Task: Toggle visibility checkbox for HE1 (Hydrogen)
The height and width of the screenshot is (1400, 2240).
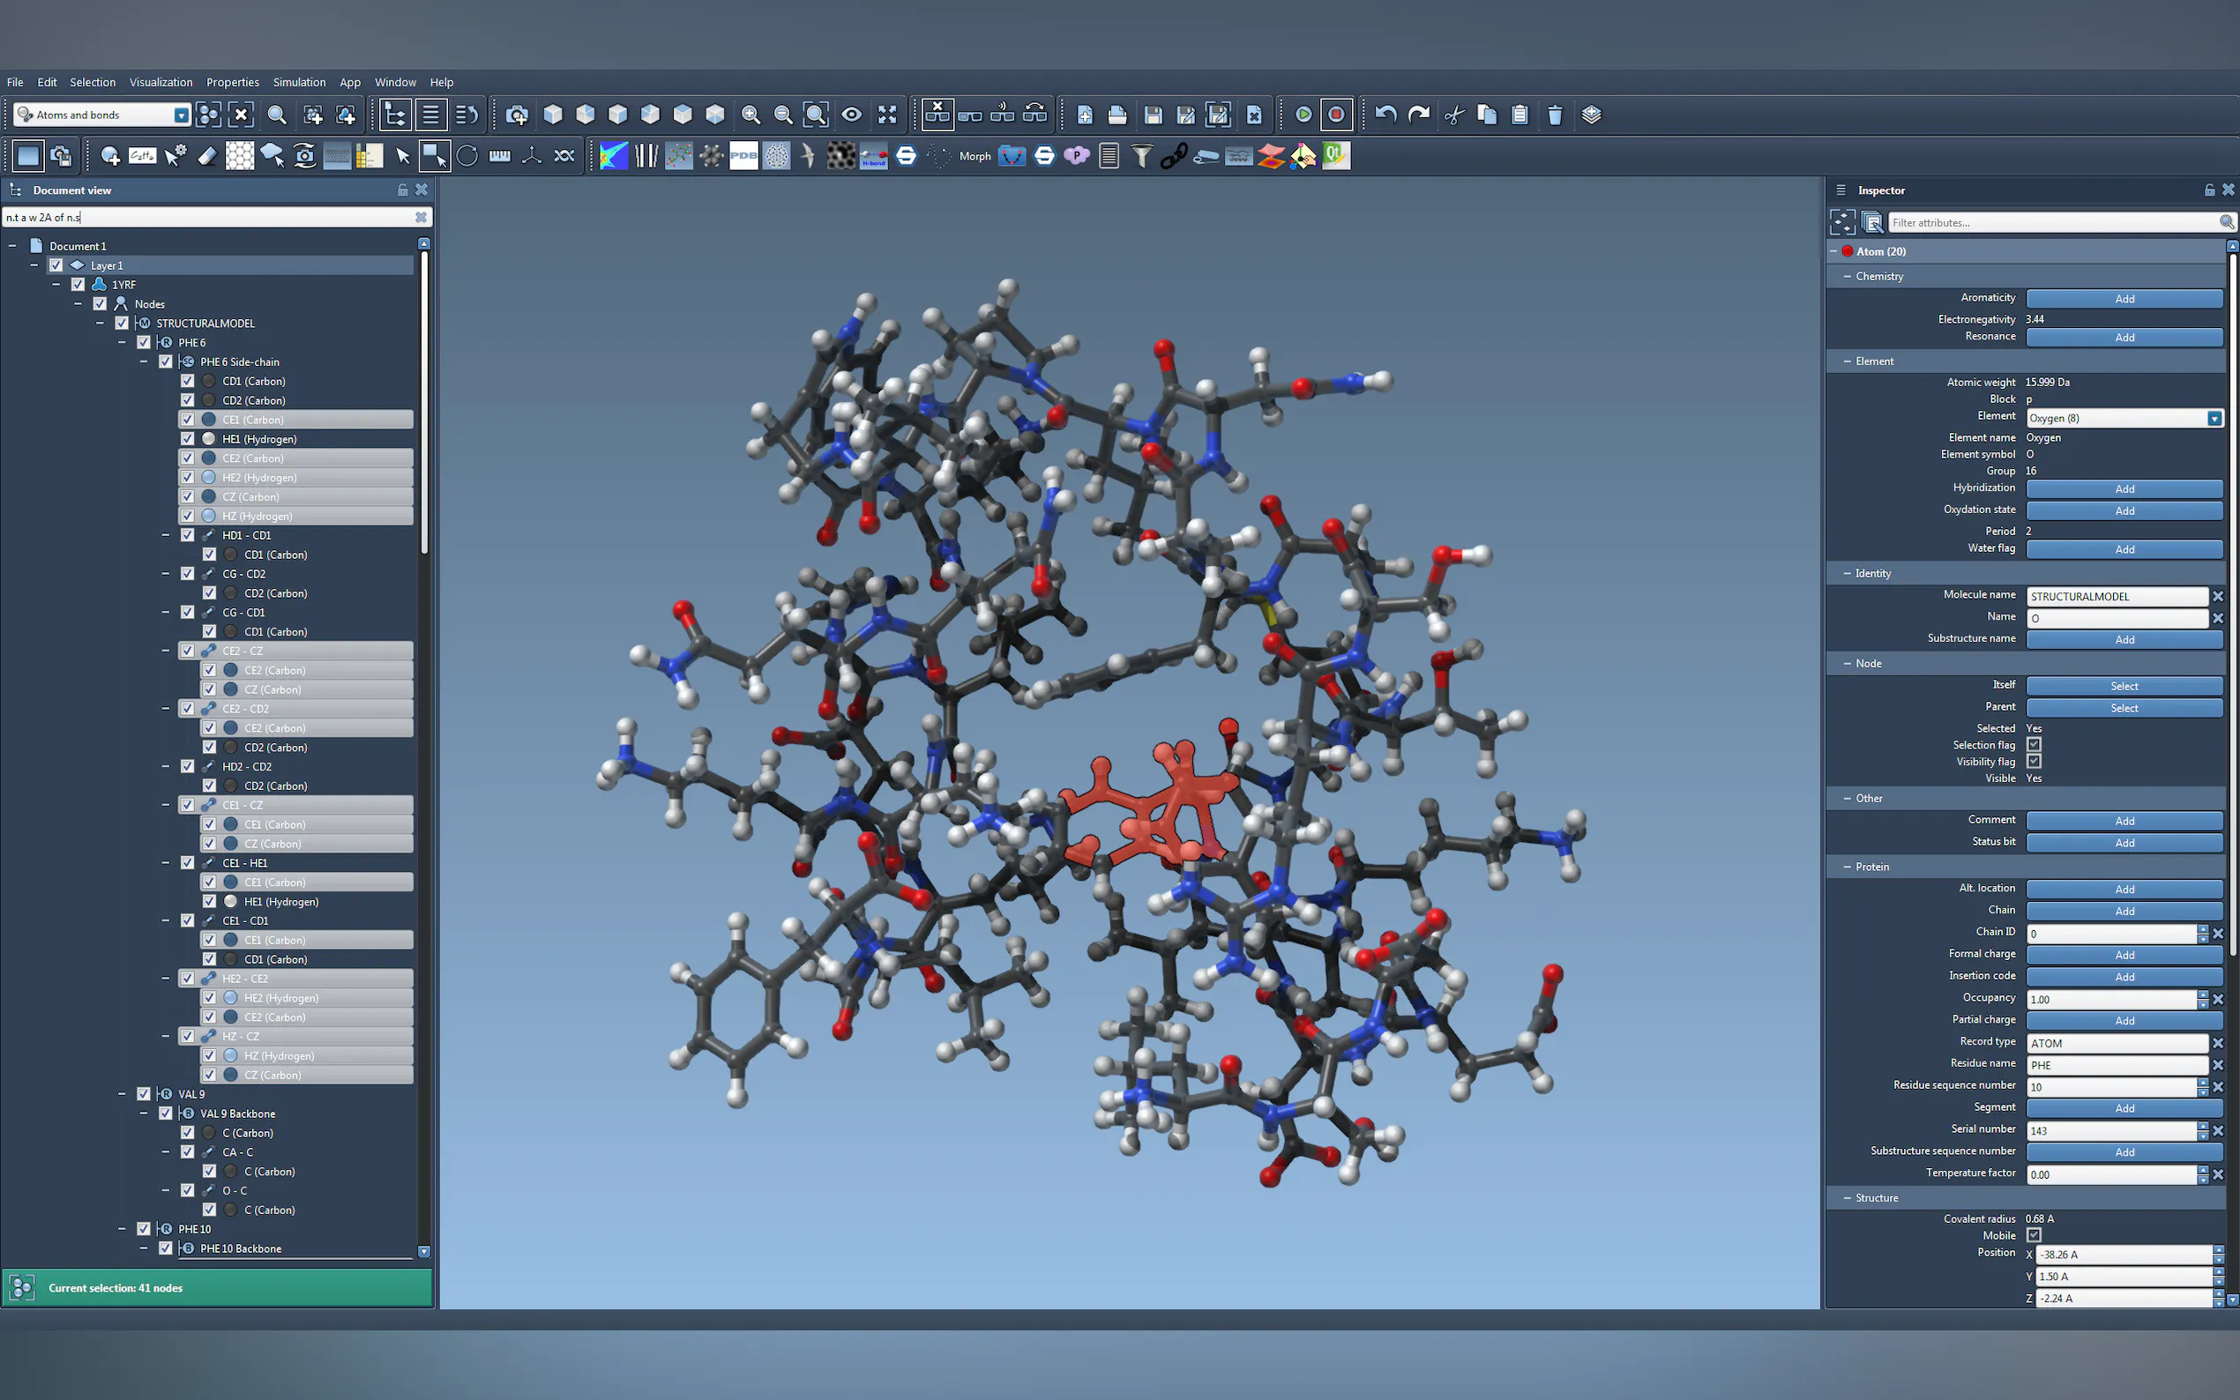Action: tap(187, 439)
